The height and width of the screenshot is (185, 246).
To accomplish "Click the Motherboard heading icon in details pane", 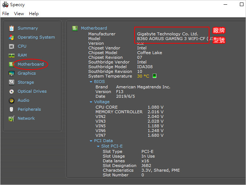I will click(x=75, y=28).
